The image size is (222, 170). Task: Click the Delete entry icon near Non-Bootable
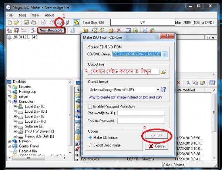pos(24,30)
